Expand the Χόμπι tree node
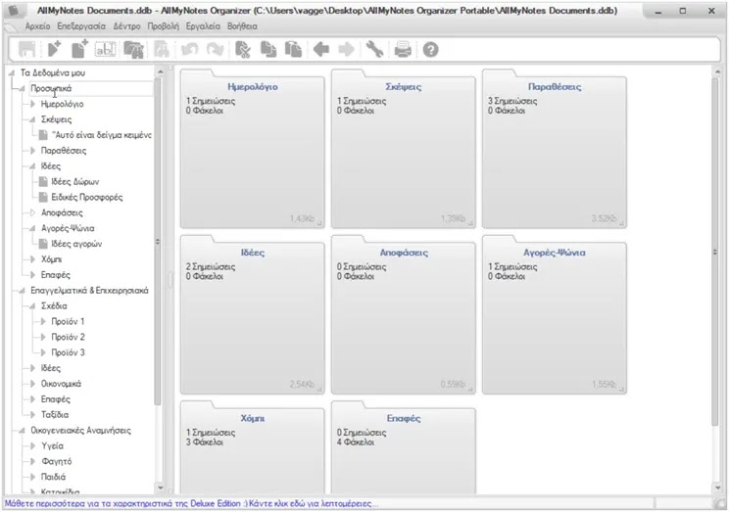The image size is (729, 512). pos(32,259)
